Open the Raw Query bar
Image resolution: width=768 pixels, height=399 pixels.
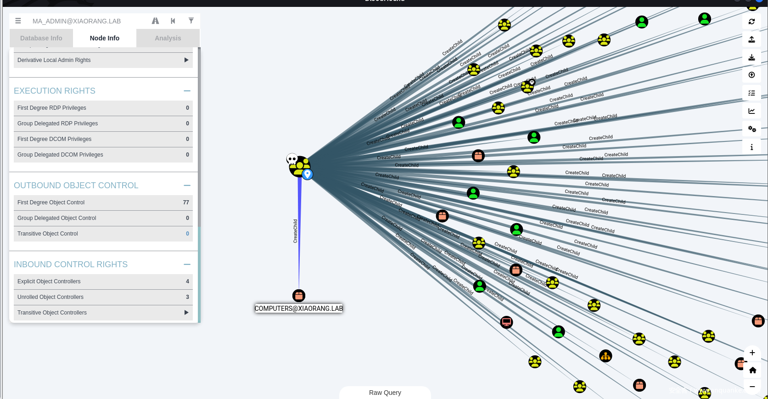pyautogui.click(x=385, y=393)
